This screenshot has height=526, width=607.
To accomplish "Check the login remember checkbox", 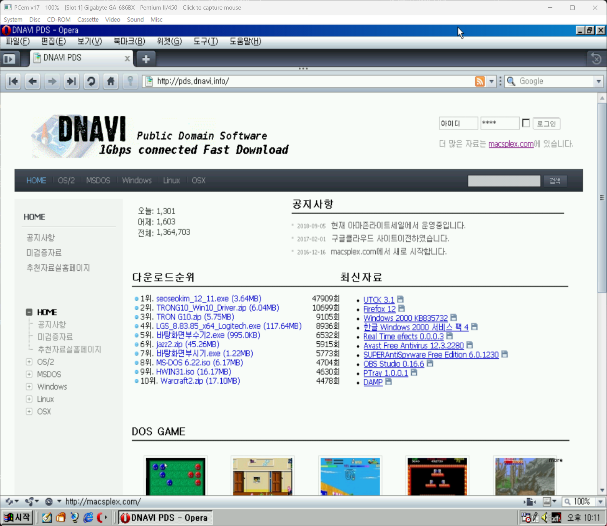I will pos(526,123).
